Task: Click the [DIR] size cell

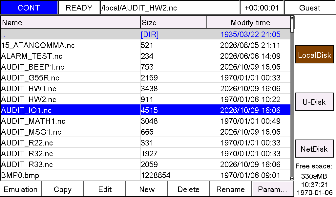Action: pyautogui.click(x=150, y=34)
